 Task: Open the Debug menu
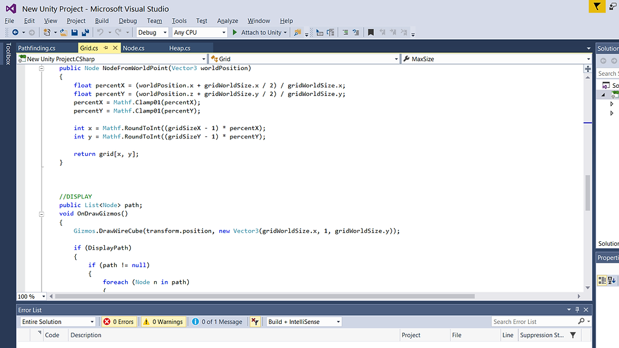tap(128, 20)
